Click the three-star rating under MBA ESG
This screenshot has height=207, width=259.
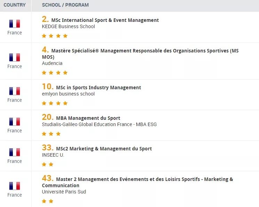(x=51, y=134)
